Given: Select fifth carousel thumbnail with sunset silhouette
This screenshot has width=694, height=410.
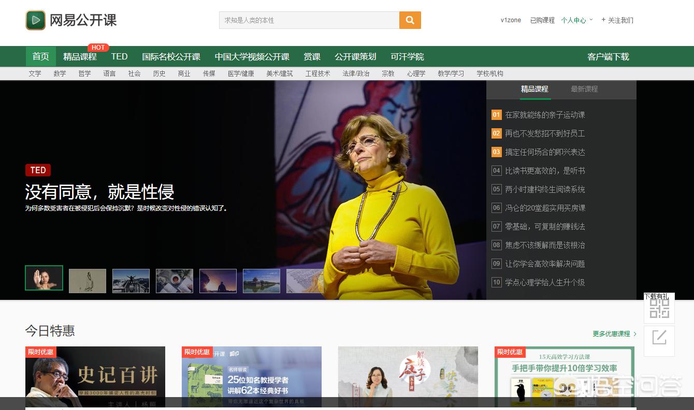Looking at the screenshot, I should [218, 281].
